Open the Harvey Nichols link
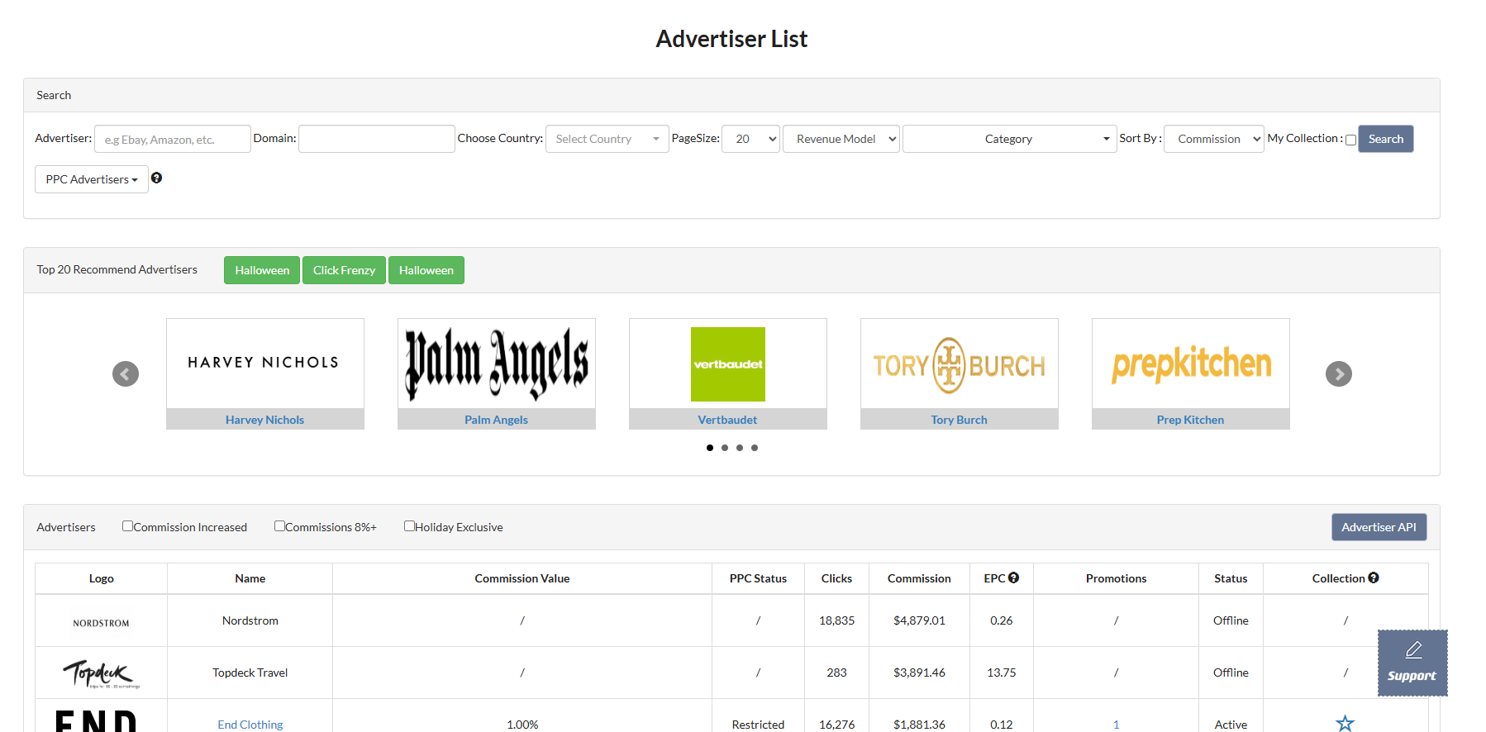1486x732 pixels. click(265, 420)
